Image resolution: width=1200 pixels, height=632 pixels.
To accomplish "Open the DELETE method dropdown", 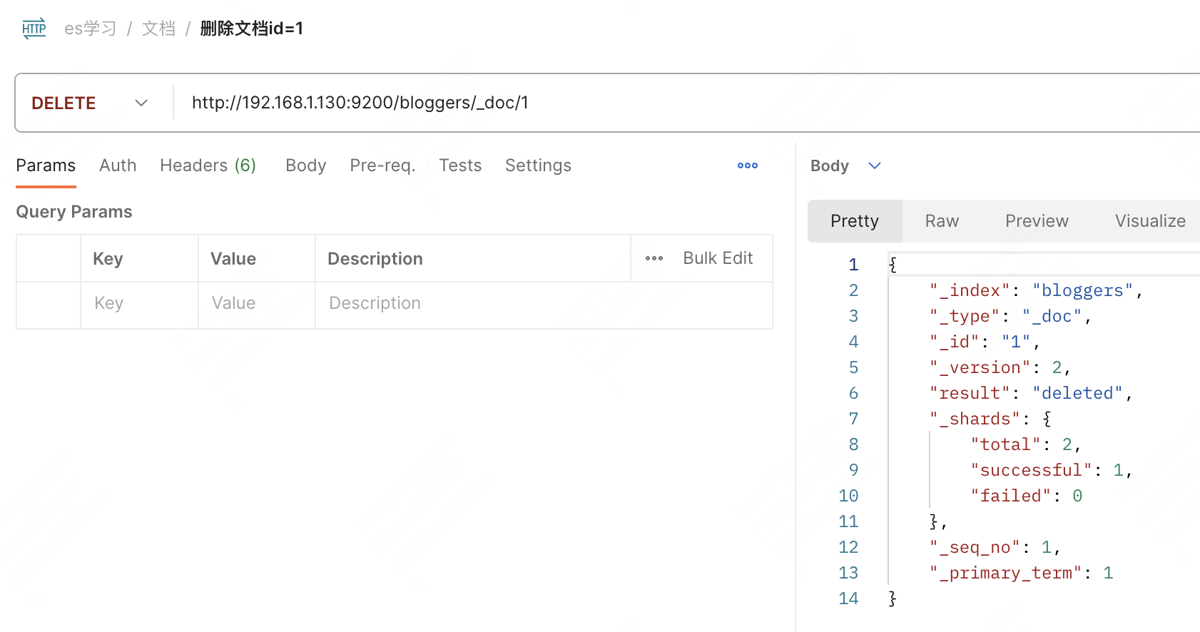I will click(x=90, y=103).
